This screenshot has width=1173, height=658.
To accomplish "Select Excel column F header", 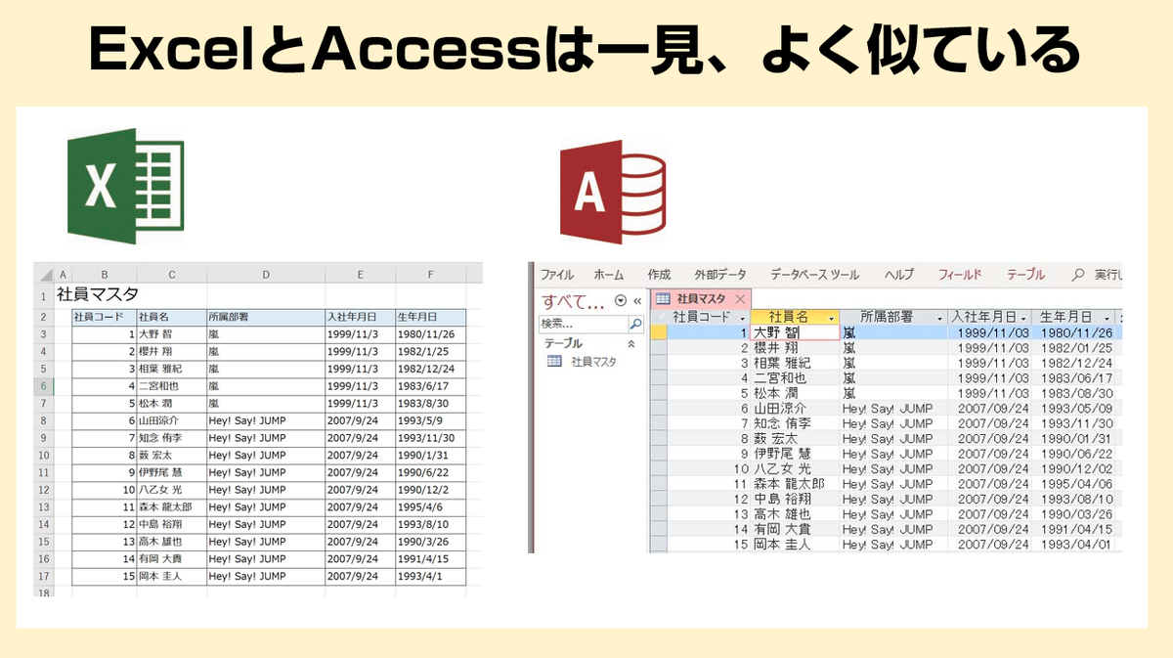I will 430,275.
